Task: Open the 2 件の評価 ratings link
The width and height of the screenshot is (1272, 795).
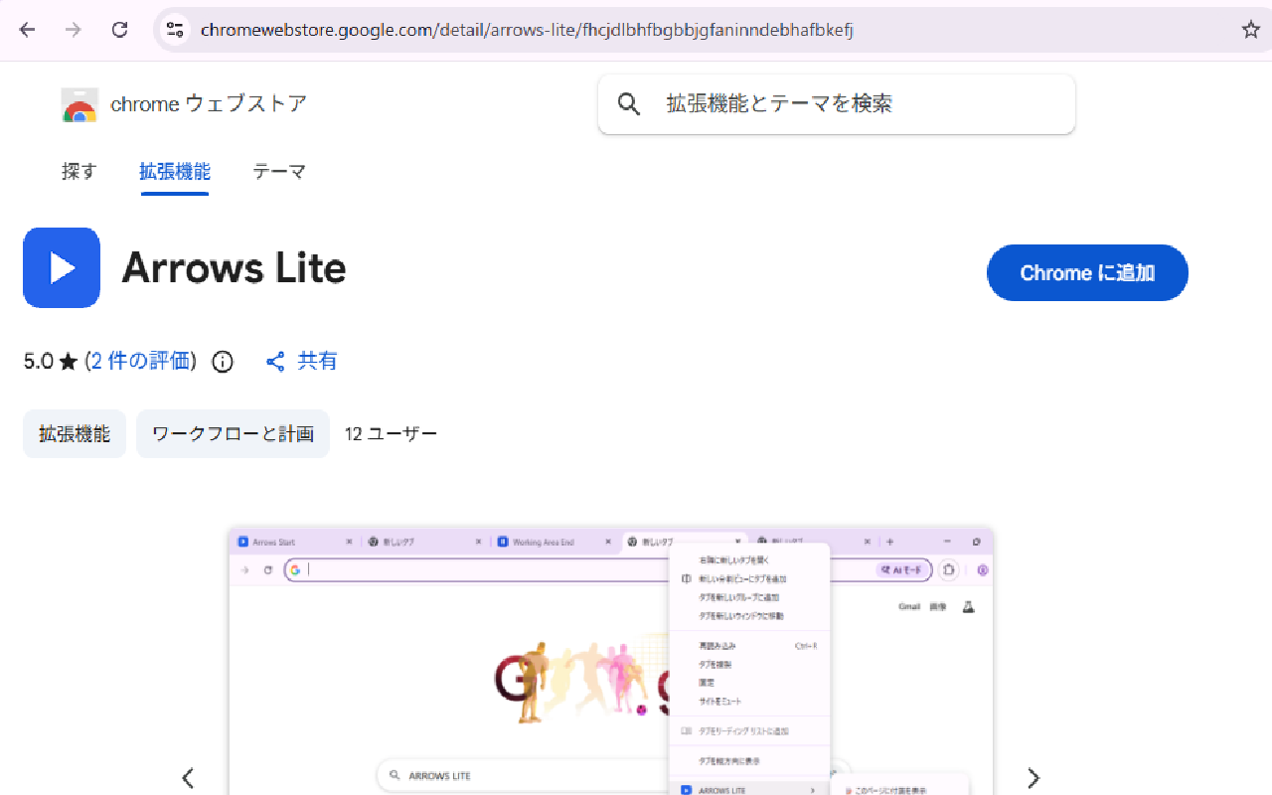Action: [x=140, y=361]
